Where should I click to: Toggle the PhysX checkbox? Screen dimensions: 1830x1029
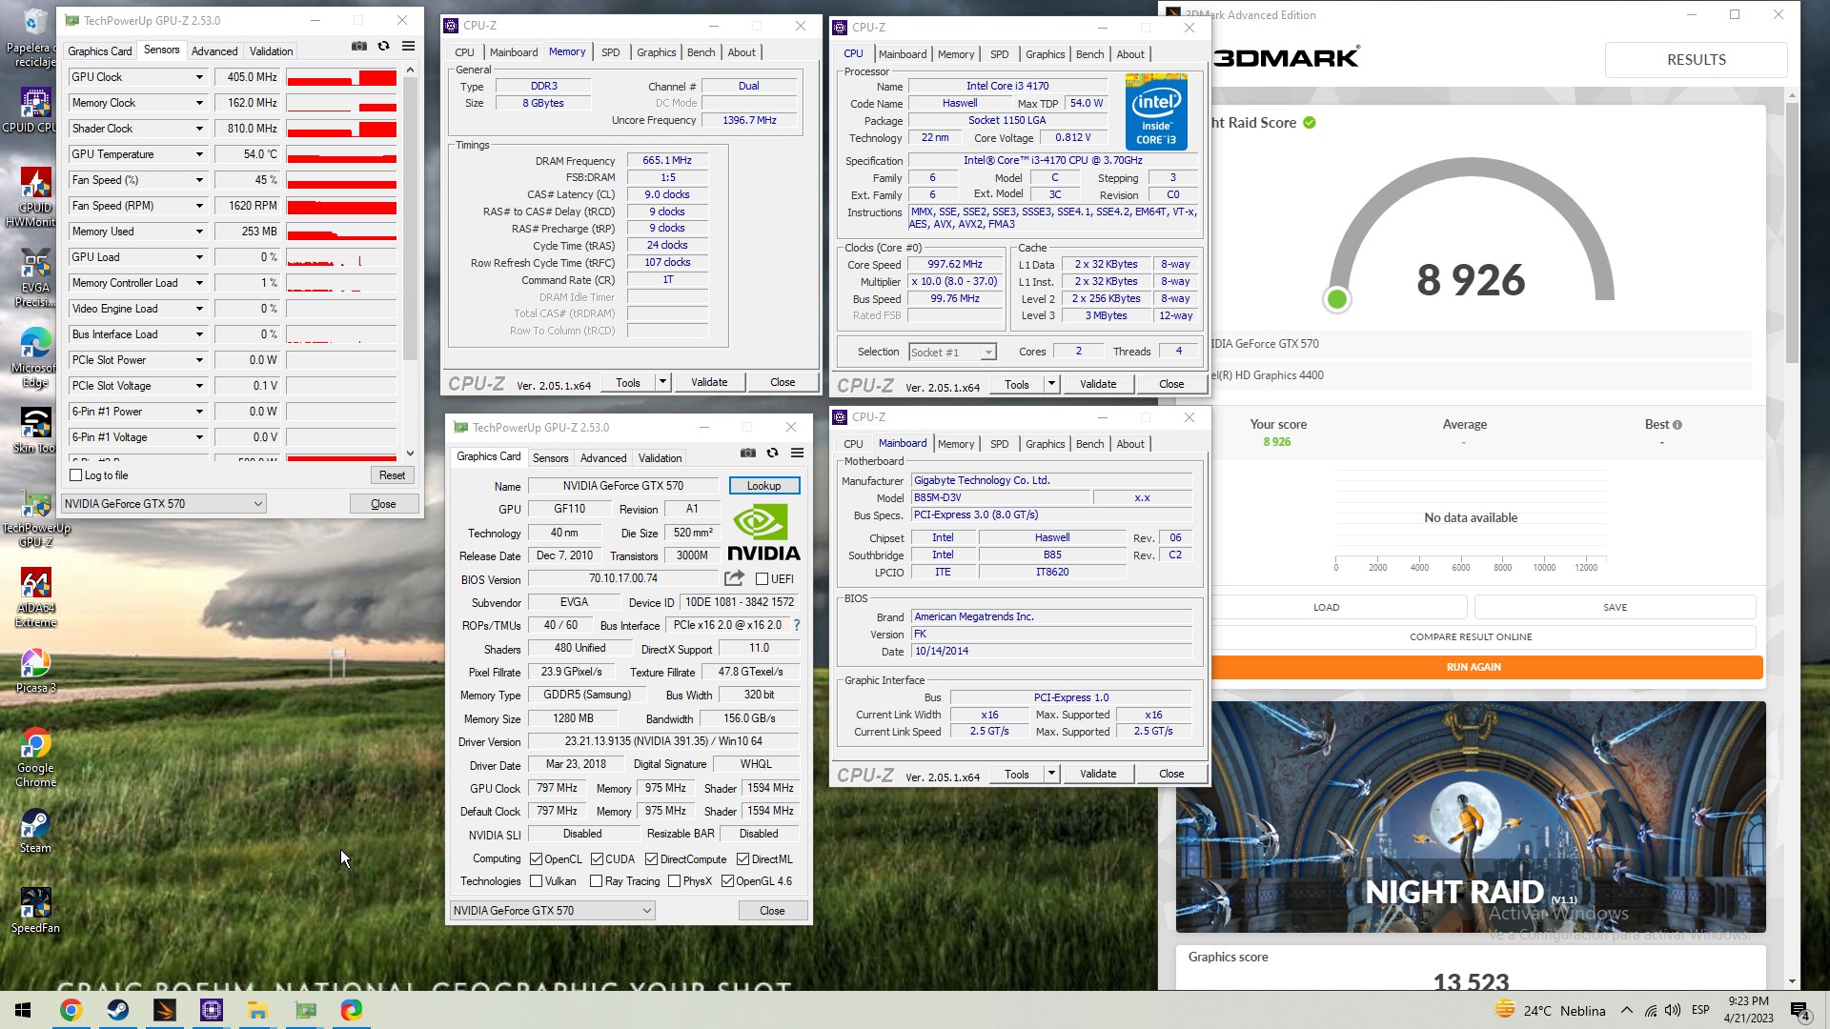click(674, 881)
